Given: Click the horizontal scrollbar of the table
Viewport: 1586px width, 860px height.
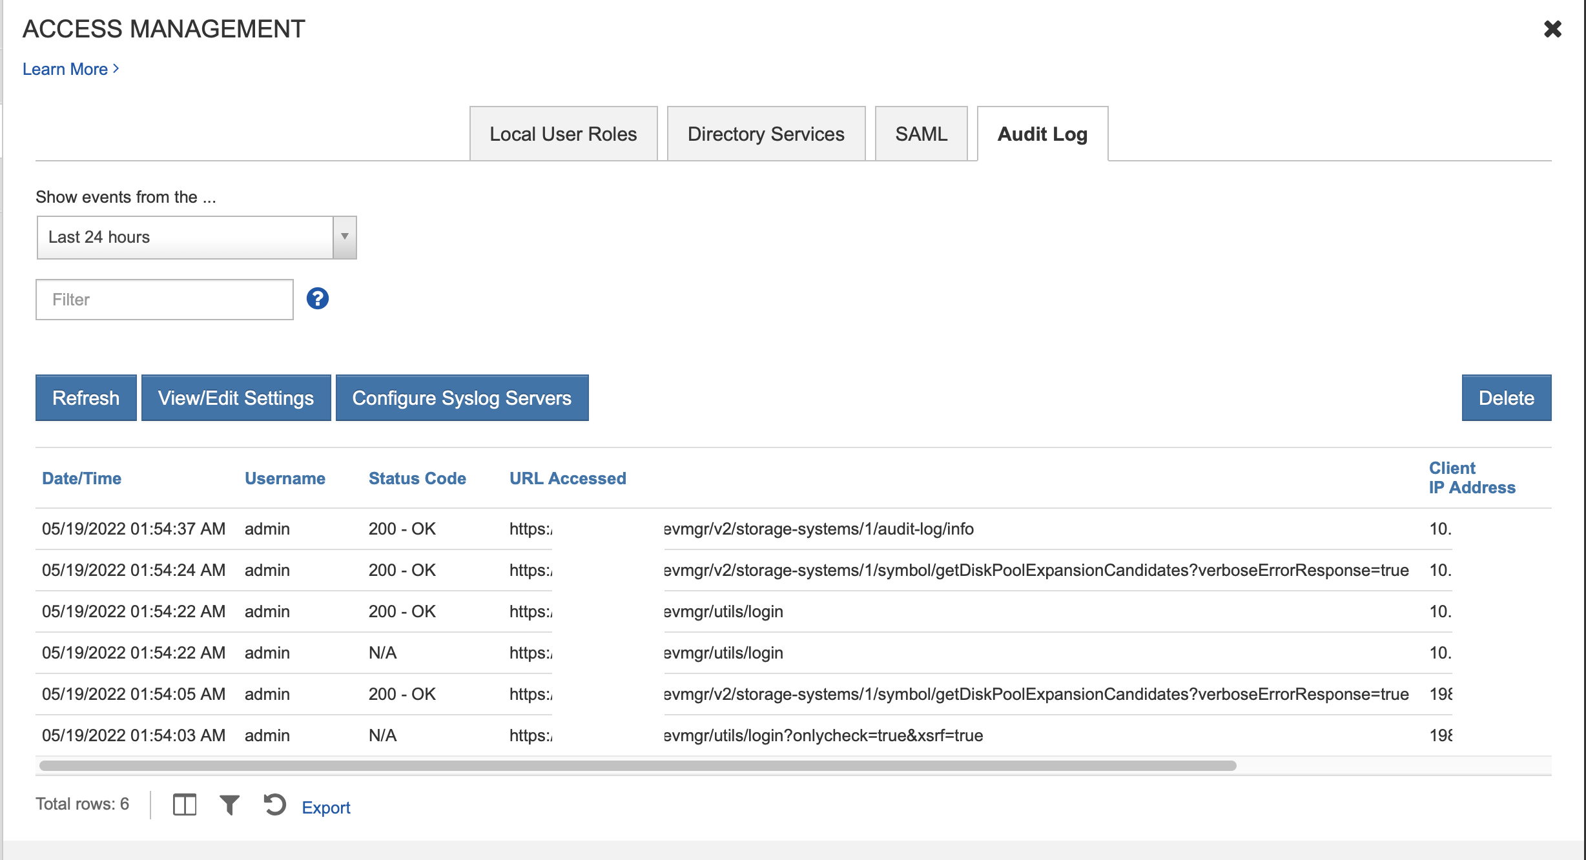Looking at the screenshot, I should coord(637,766).
